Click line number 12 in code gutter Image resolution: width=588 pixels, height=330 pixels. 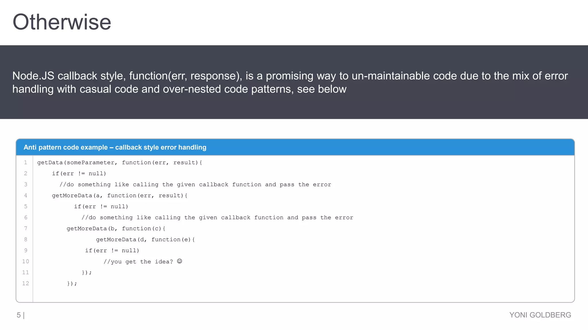click(x=26, y=283)
